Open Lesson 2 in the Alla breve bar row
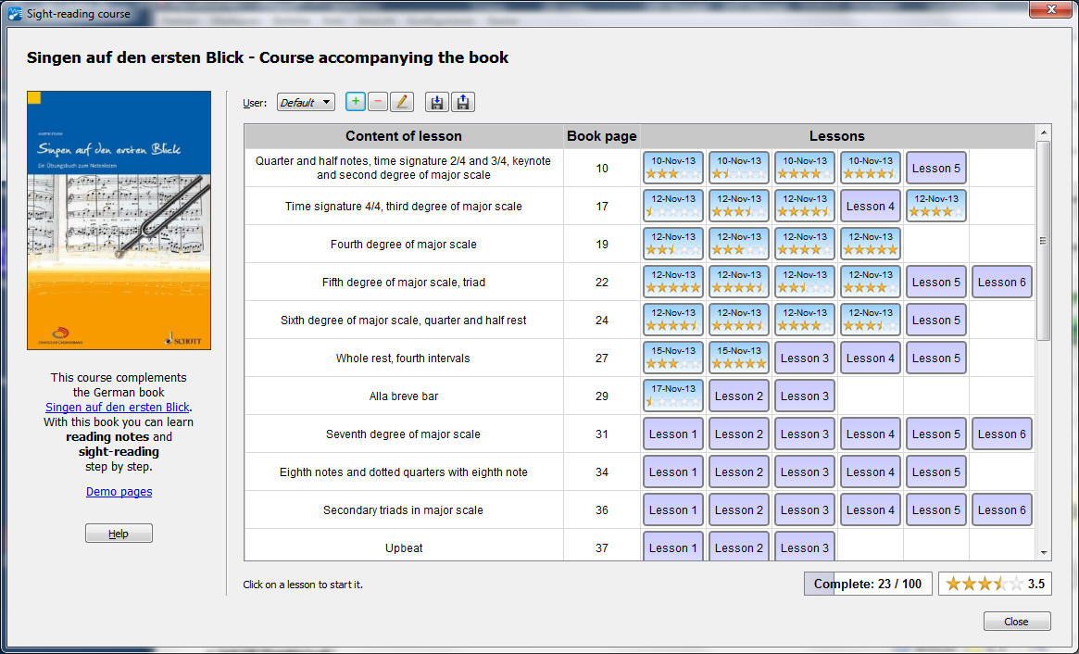Image resolution: width=1079 pixels, height=654 pixels. click(x=739, y=396)
